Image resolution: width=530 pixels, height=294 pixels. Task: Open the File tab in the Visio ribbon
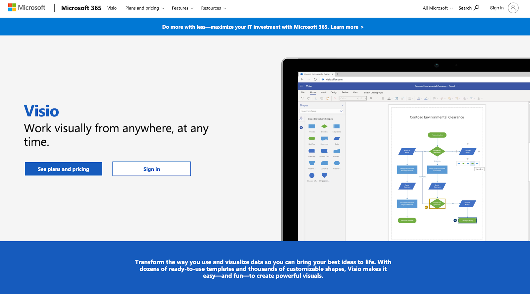303,92
